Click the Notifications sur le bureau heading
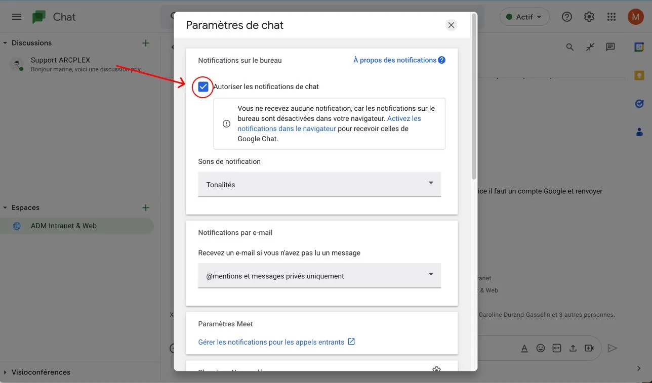Viewport: 652px width, 383px height. click(x=240, y=60)
